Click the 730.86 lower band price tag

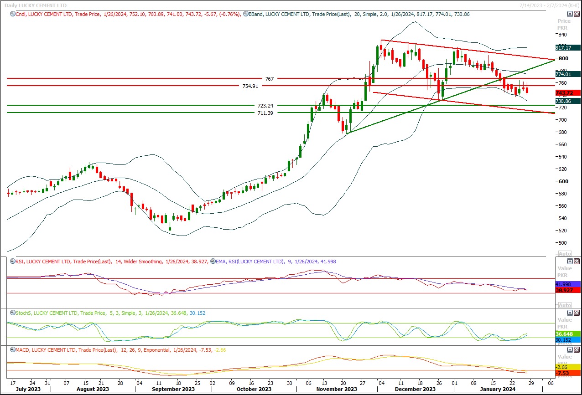[568, 101]
